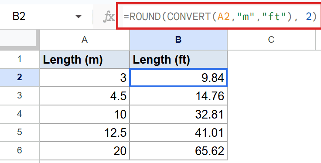This screenshot has width=321, height=163.
Task: Select cell with value 12.5
Action: pos(85,132)
